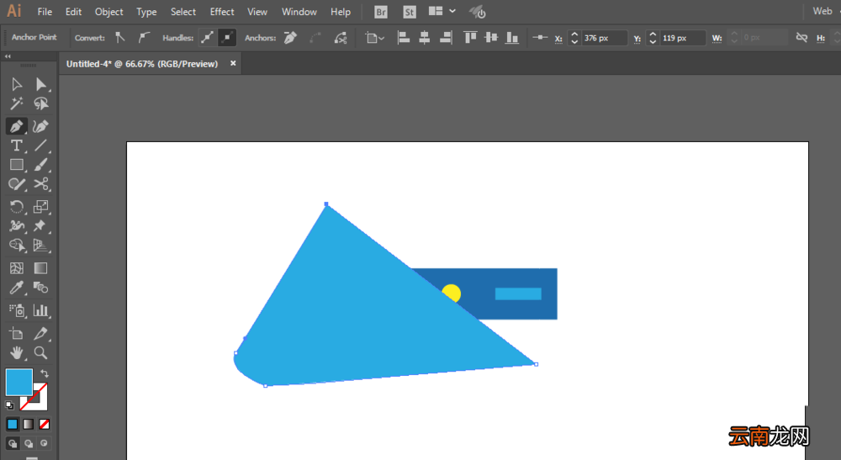
Task: Click Horizontal Align Right
Action: (x=445, y=38)
